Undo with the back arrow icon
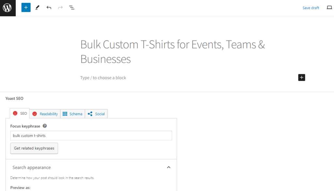 [x=49, y=7]
